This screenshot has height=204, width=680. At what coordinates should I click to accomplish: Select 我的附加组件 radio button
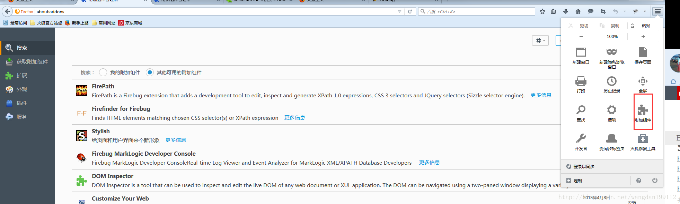[103, 72]
